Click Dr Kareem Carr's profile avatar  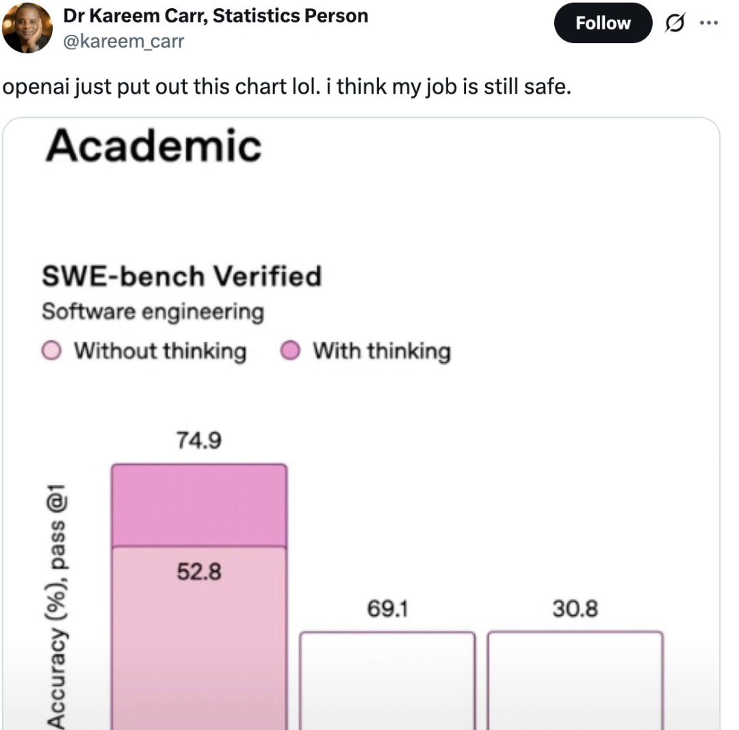(27, 27)
